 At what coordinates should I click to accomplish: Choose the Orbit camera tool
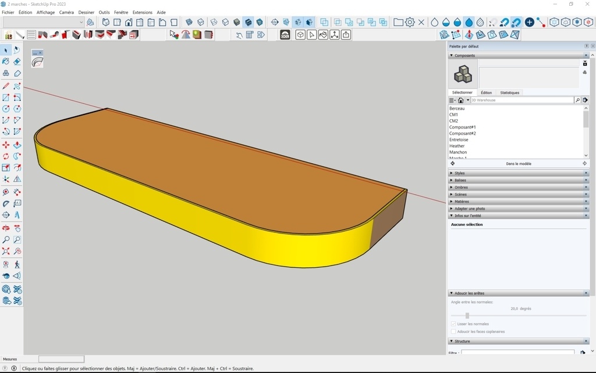[x=6, y=228]
